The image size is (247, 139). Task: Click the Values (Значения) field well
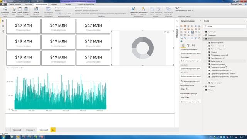tap(191, 69)
